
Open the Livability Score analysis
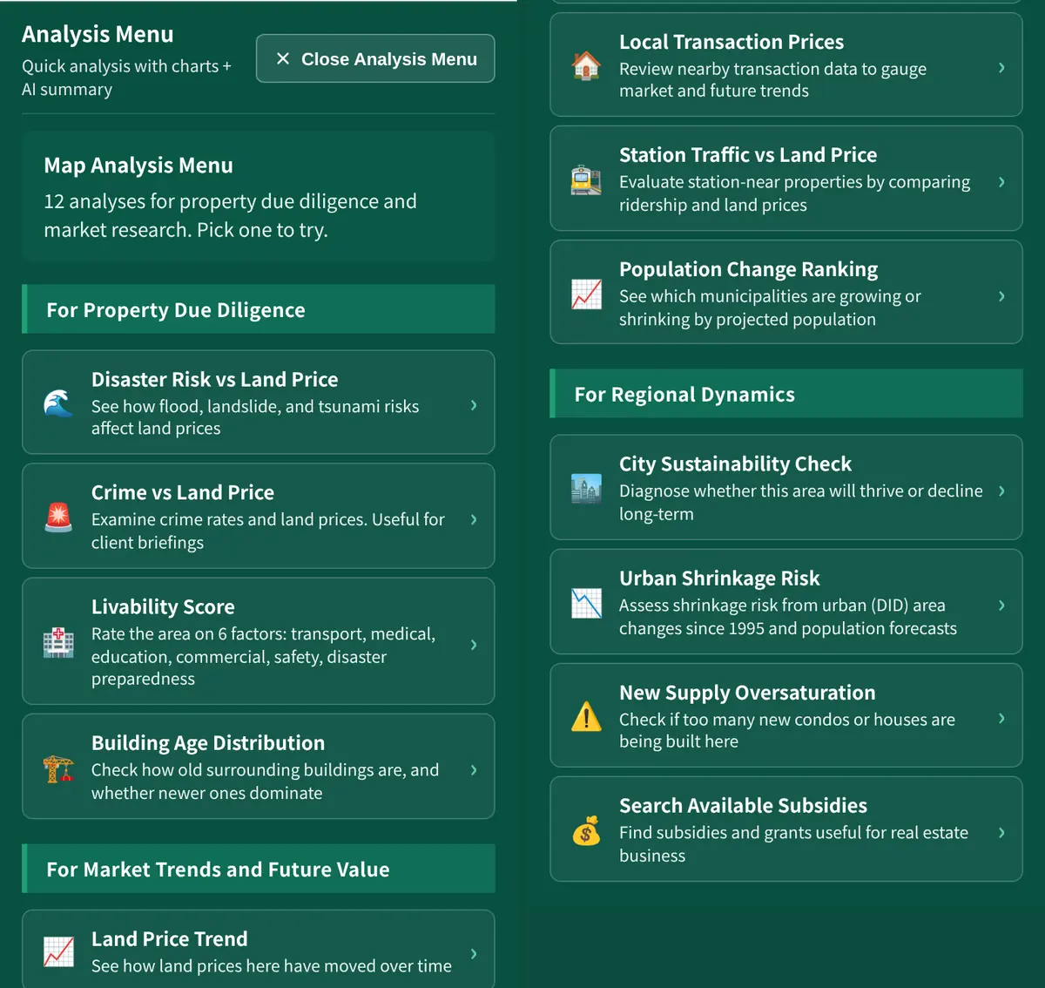[x=259, y=641]
